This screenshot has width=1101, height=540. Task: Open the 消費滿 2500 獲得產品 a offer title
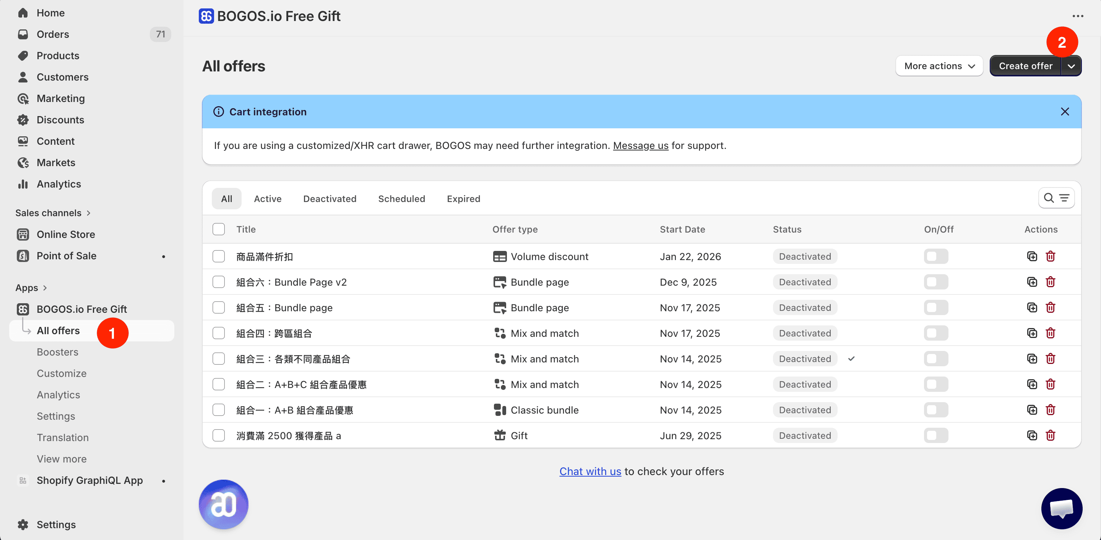pyautogui.click(x=289, y=435)
